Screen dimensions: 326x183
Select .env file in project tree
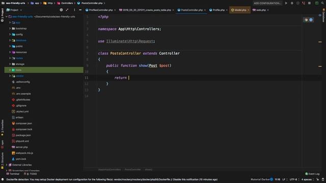[x=18, y=88]
